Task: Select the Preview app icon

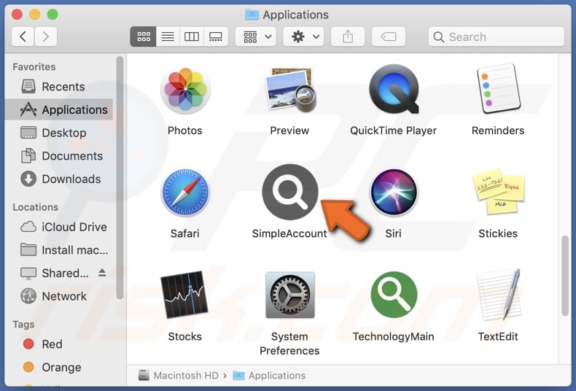Action: (290, 89)
